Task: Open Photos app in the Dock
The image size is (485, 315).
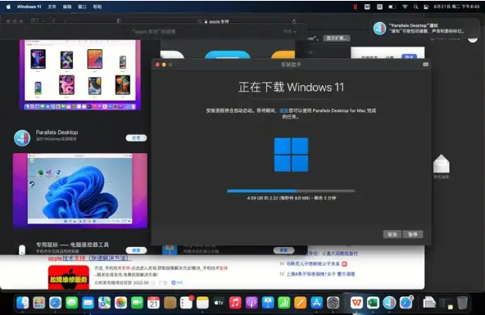Action: [120, 303]
